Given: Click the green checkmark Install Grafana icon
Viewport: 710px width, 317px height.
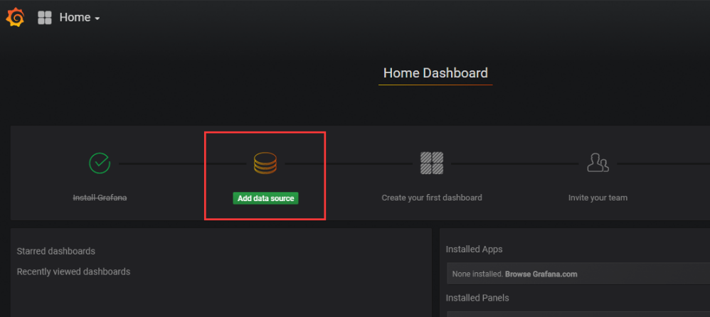Looking at the screenshot, I should 100,163.
